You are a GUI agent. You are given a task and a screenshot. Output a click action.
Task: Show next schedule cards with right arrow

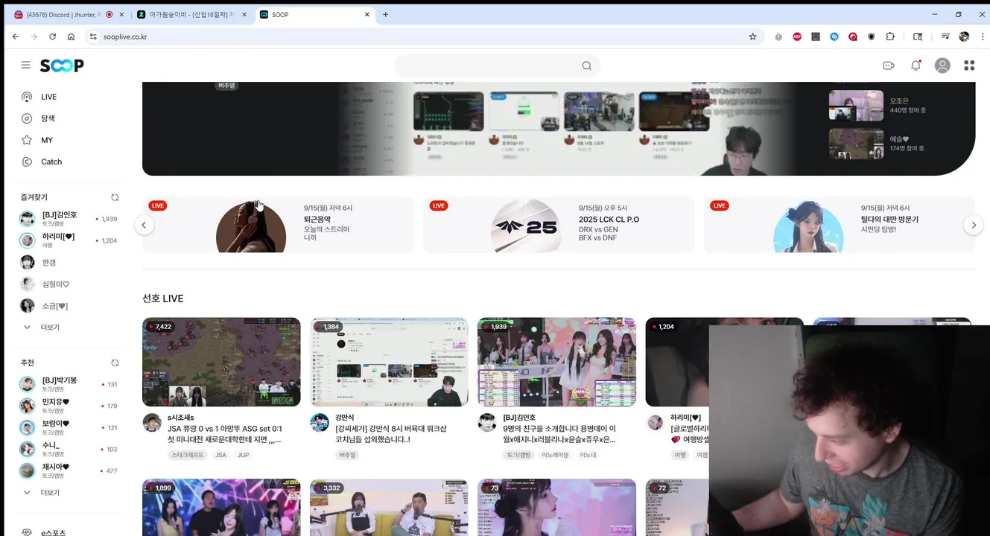(973, 225)
